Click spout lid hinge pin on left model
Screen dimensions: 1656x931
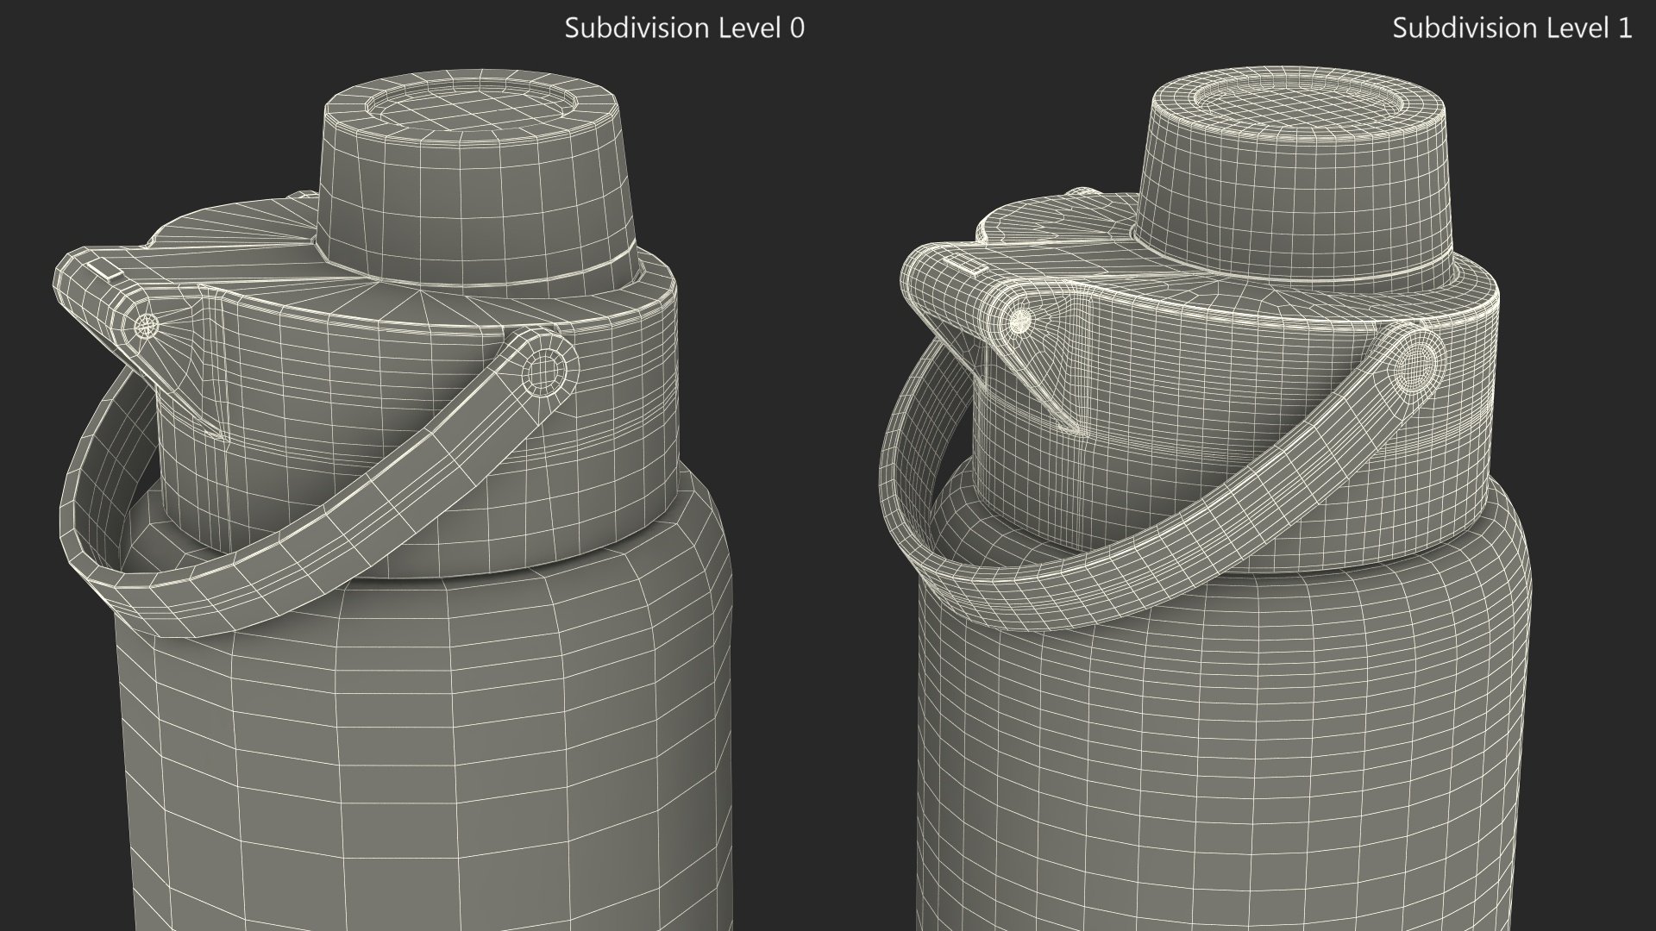pyautogui.click(x=147, y=325)
